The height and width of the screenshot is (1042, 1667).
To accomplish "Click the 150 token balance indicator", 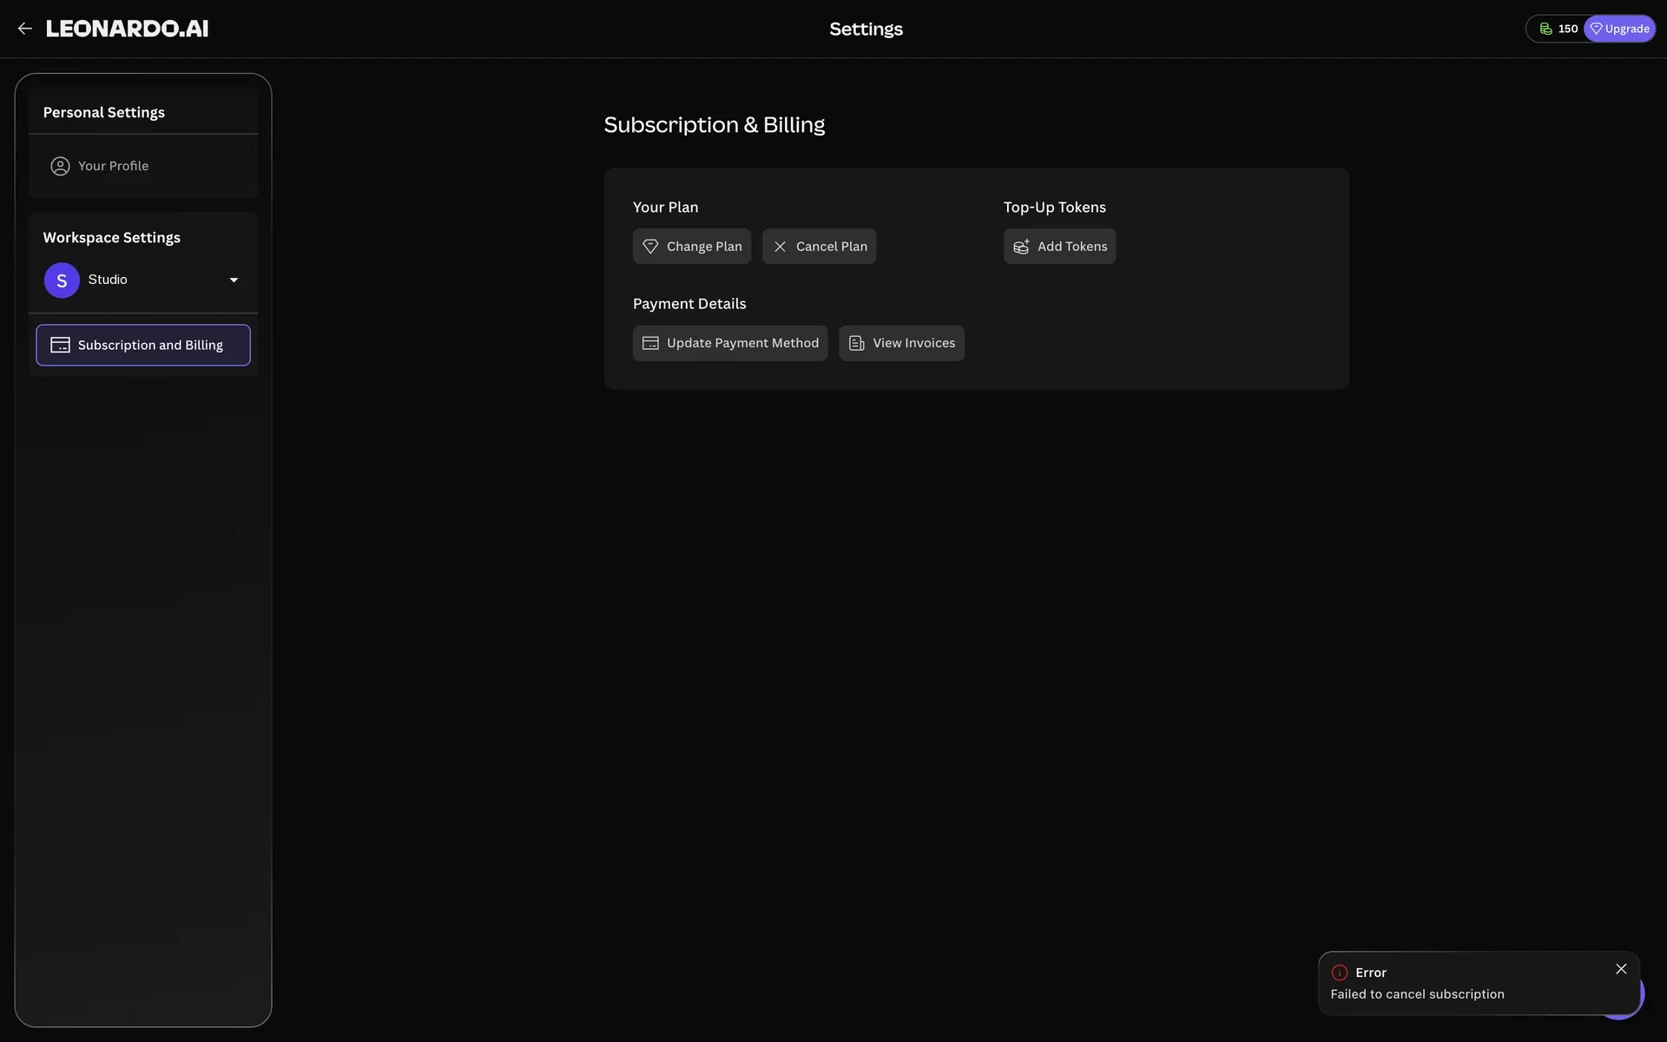I will tap(1558, 29).
